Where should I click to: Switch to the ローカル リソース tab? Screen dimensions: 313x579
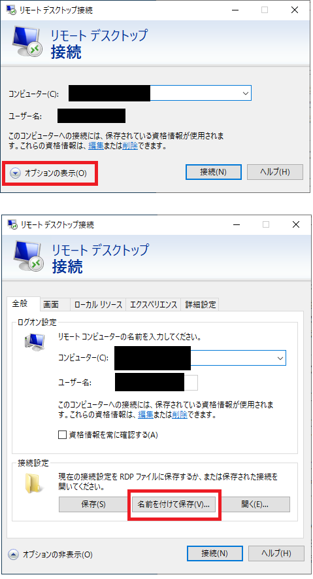pos(98,304)
